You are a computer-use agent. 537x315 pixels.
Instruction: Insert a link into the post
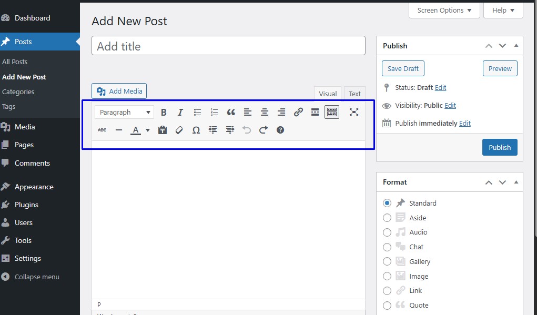tap(298, 112)
